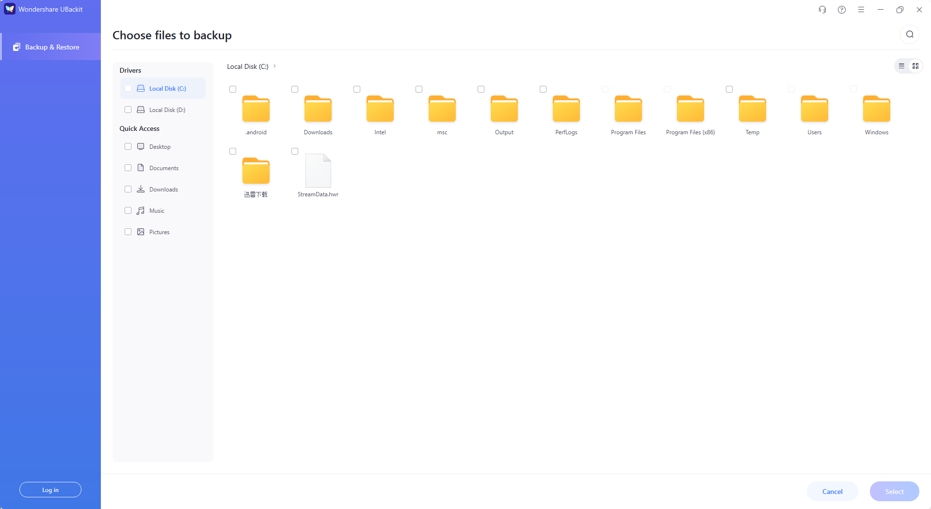Check the Local Disk (C:) checkbox

[128, 88]
